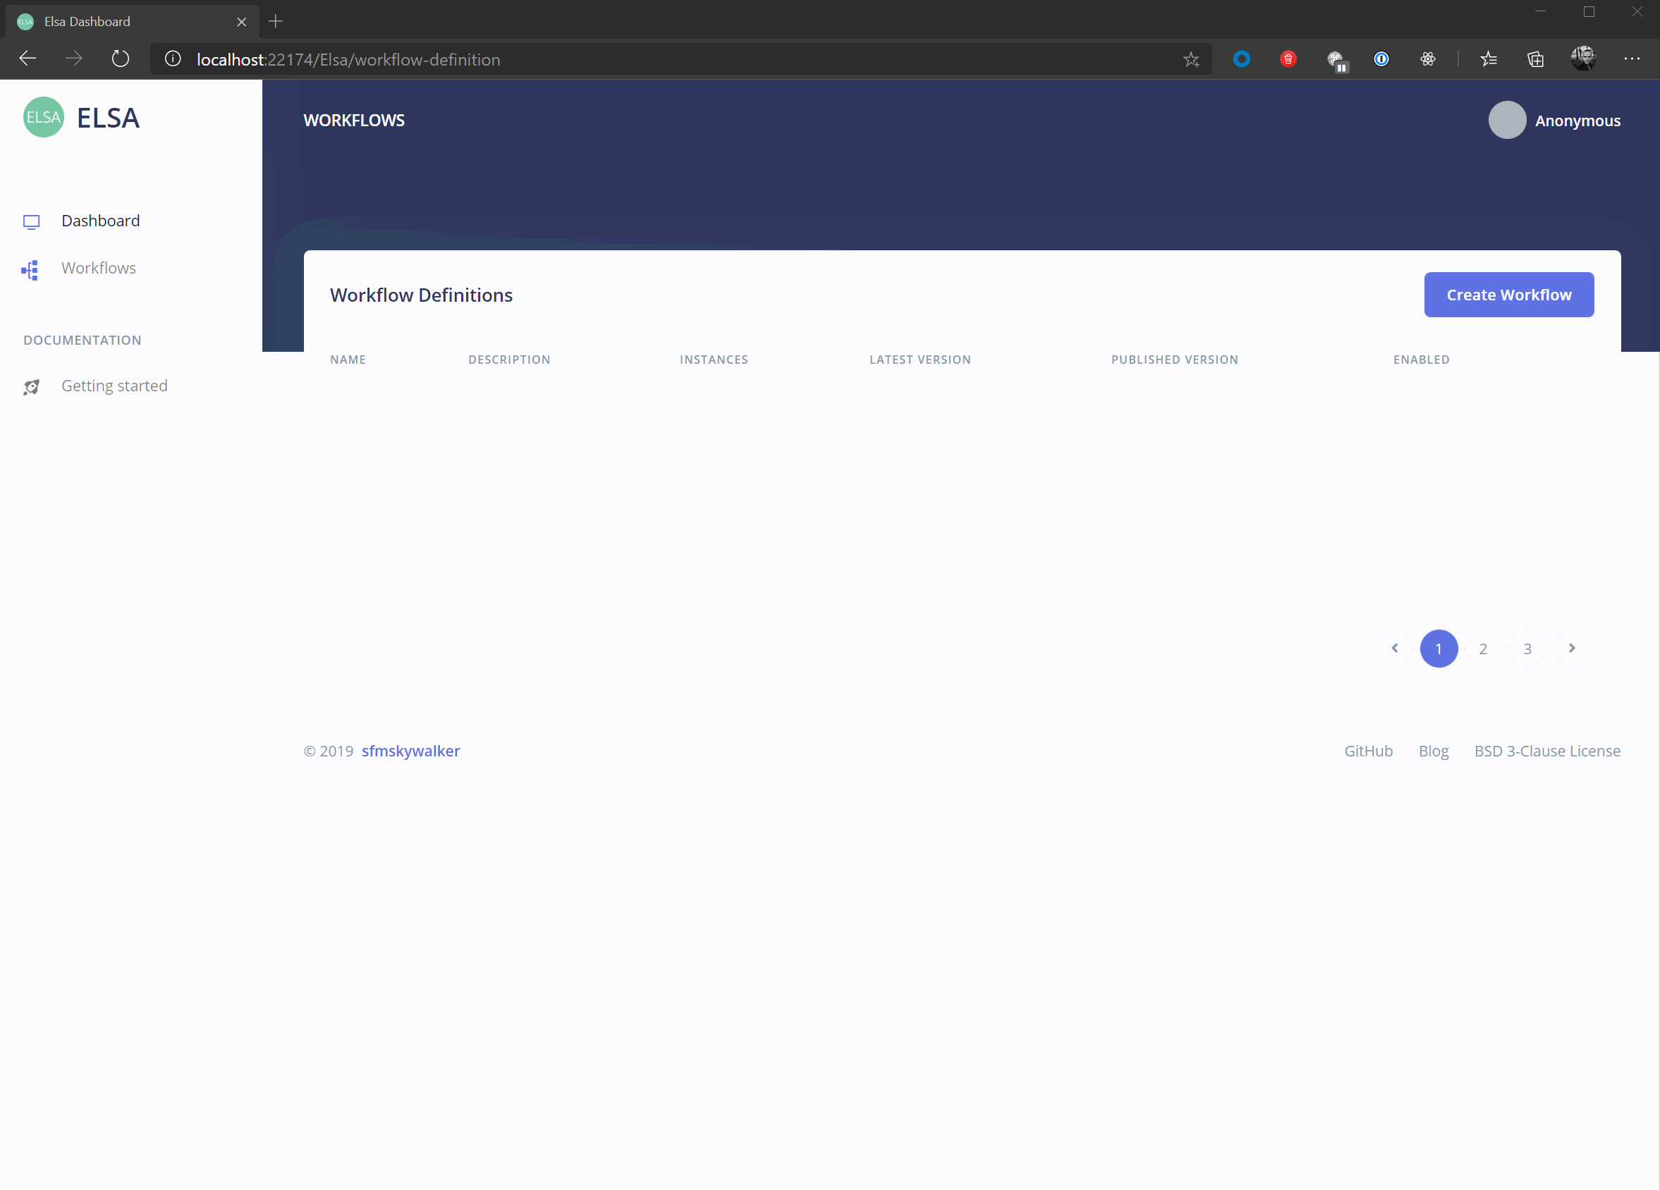Click the previous page left chevron
This screenshot has width=1660, height=1190.
1394,649
